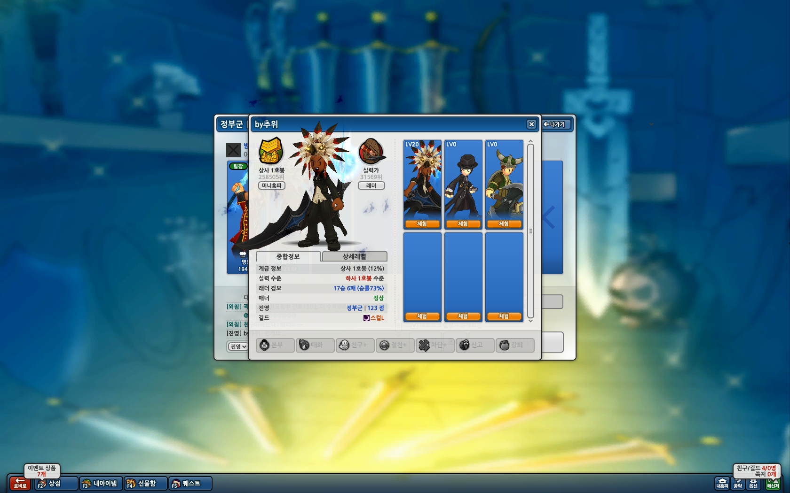
Task: Open the 상점 shop (F2)
Action: point(56,483)
